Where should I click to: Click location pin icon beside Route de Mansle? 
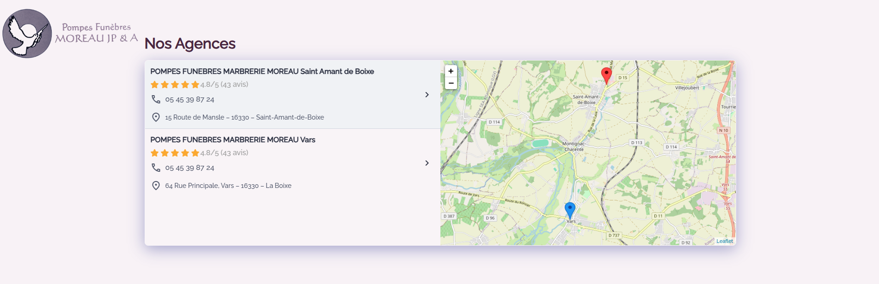(156, 117)
